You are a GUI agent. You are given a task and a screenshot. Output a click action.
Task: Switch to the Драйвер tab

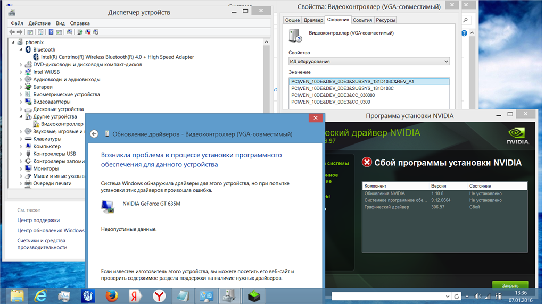[313, 20]
